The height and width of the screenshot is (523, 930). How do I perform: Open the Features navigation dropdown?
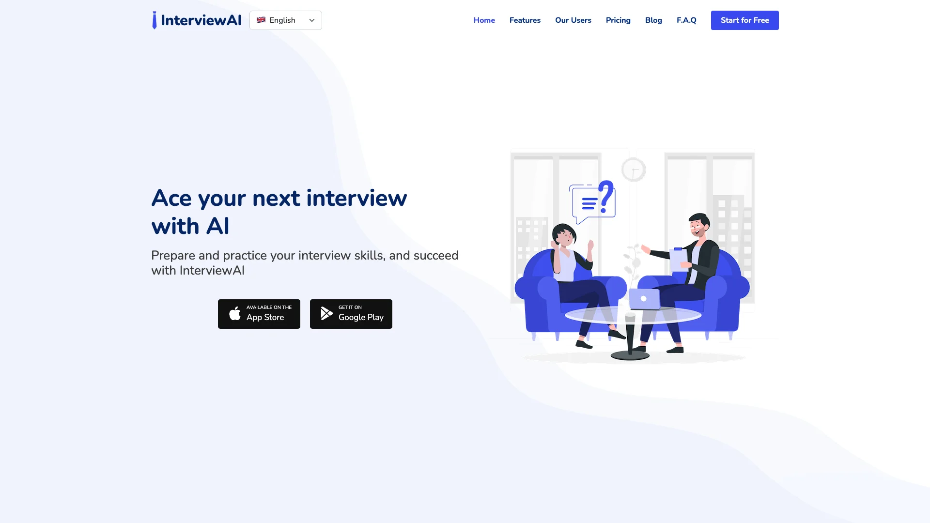click(x=525, y=20)
